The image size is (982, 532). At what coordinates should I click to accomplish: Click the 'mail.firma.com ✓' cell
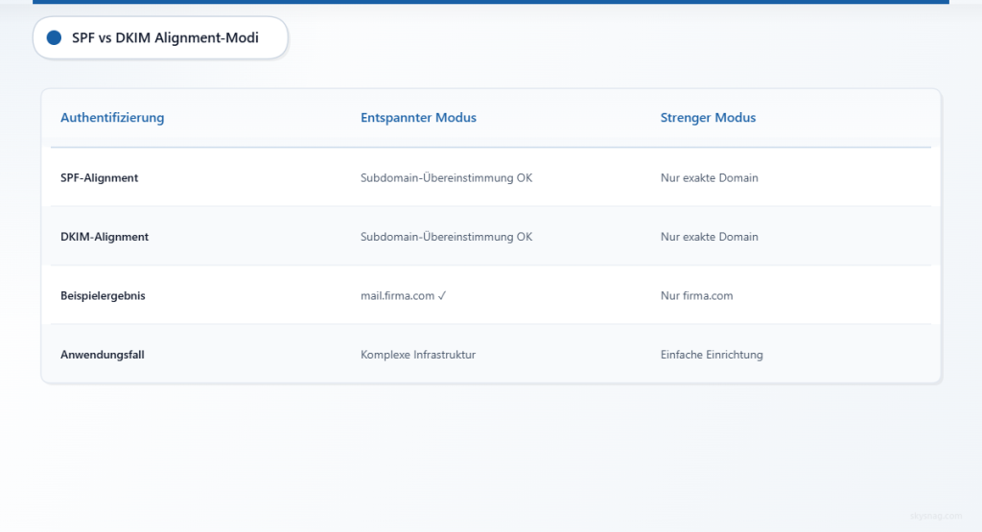404,295
